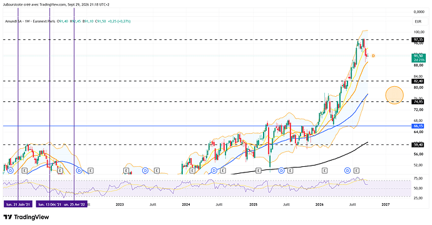The width and height of the screenshot is (432, 225).
Task: Click the last E marker after Juill 2026
Action: point(356,171)
